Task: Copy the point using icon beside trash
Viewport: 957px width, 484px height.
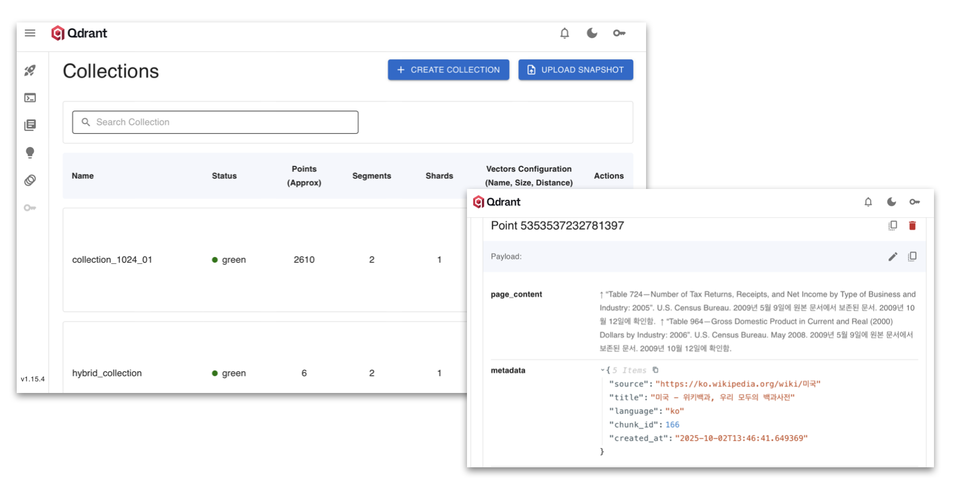Action: tap(893, 226)
